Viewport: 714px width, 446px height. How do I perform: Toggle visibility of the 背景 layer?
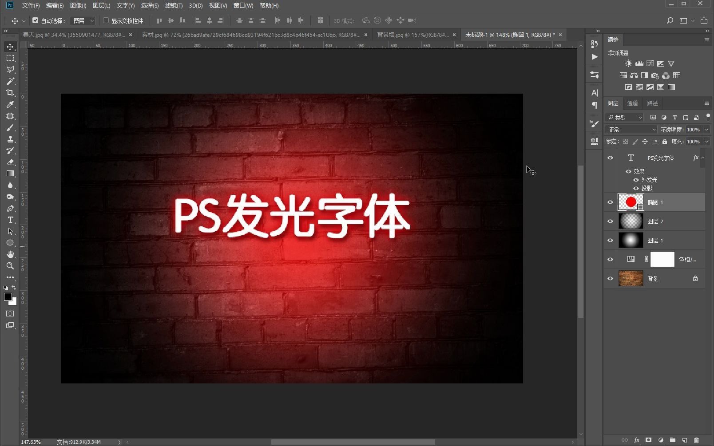tap(610, 278)
